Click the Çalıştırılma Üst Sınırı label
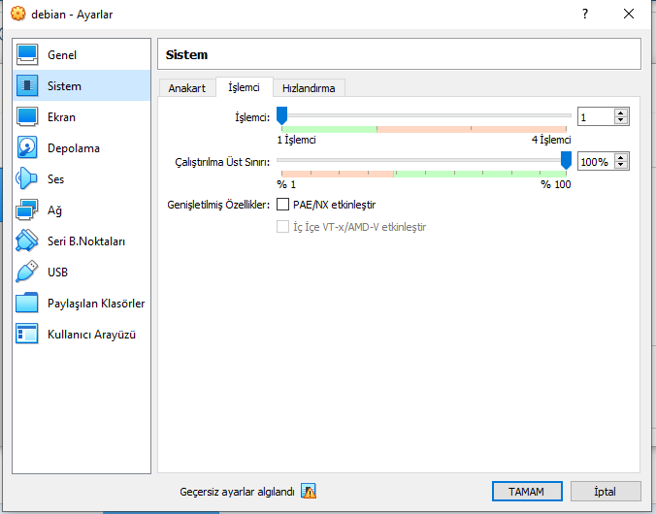Image resolution: width=656 pixels, height=514 pixels. [x=222, y=162]
